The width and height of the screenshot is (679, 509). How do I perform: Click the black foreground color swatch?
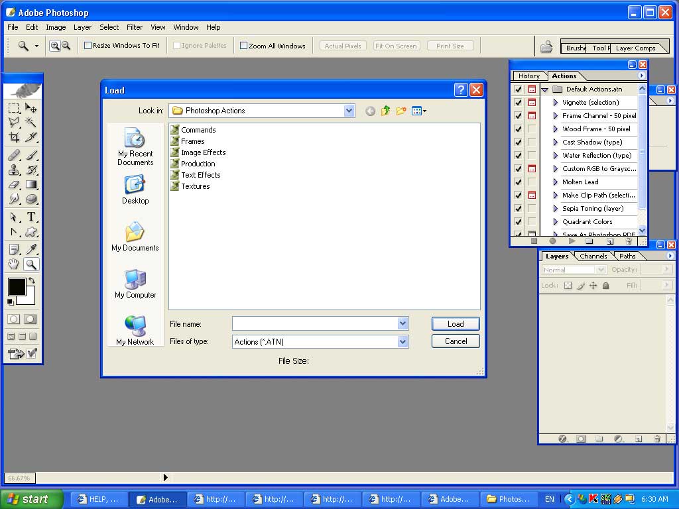point(17,286)
